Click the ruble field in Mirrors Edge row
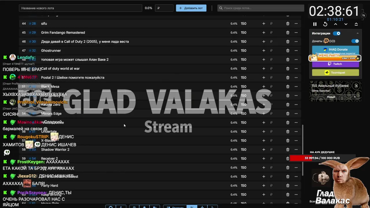The height and width of the screenshot is (208, 370). (x=276, y=114)
